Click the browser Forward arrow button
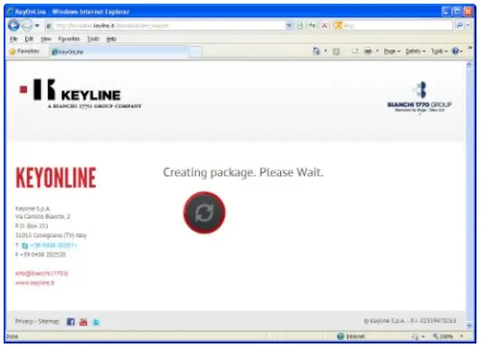 (x=27, y=25)
